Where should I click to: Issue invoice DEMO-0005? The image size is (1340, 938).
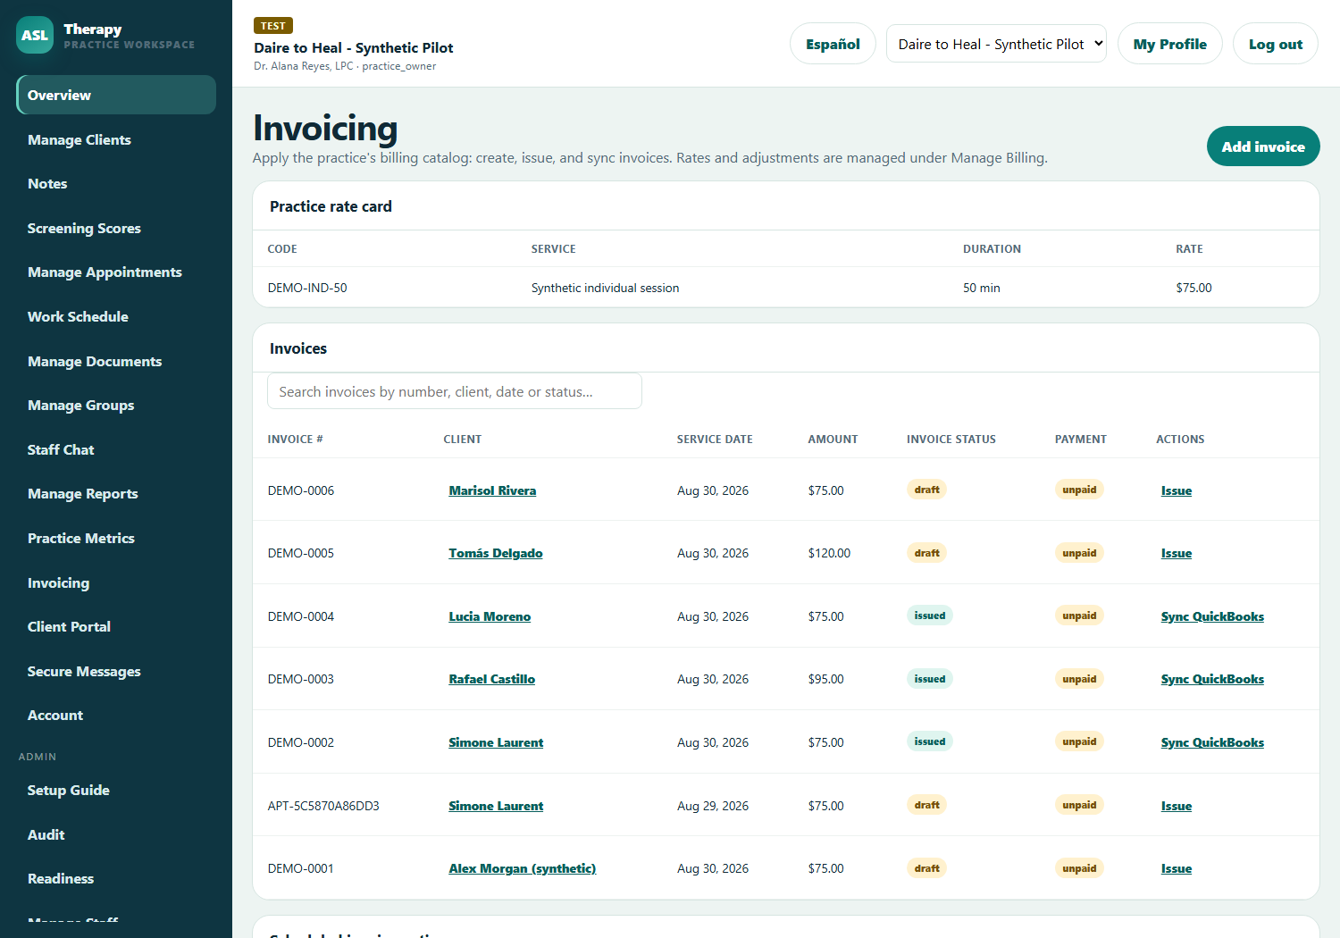click(1176, 553)
